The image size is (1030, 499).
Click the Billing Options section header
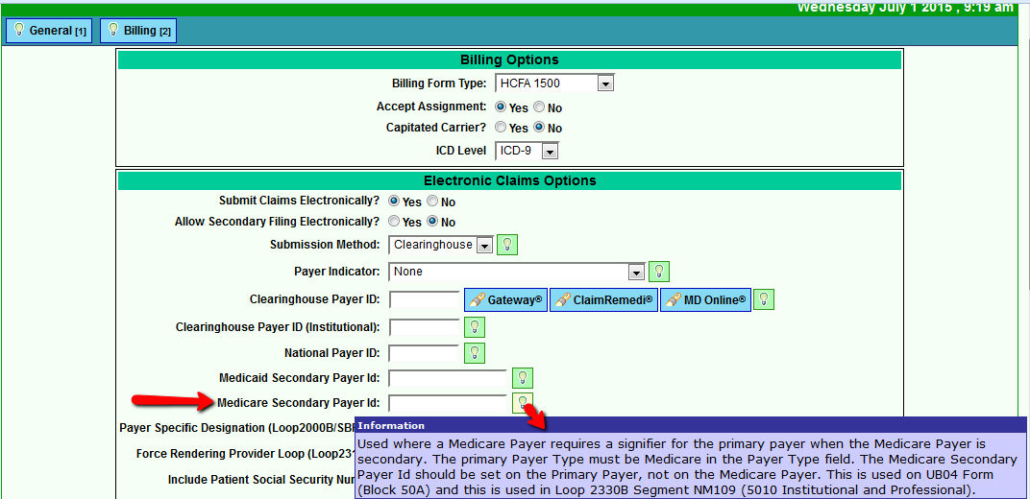pos(509,59)
